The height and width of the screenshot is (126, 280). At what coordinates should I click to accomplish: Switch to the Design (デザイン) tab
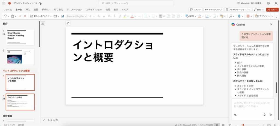click(x=46, y=10)
